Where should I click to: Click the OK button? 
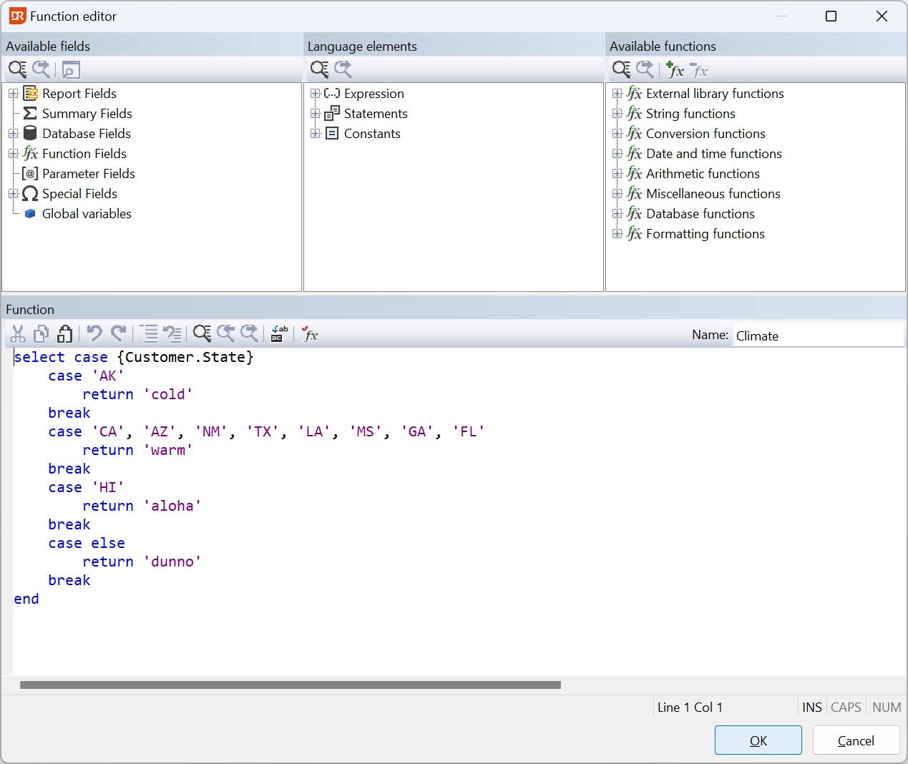click(758, 740)
